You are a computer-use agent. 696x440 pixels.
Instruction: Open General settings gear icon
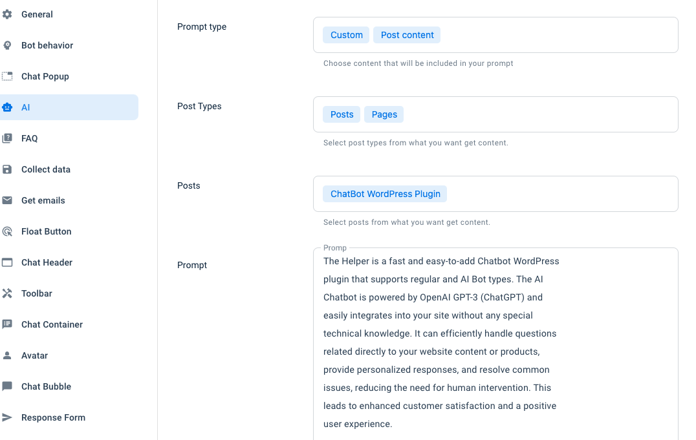click(7, 14)
